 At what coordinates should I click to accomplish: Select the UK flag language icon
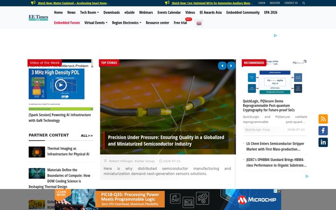199,23
